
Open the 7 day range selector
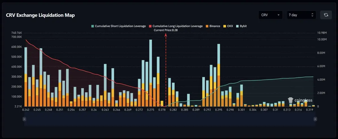pos(301,15)
